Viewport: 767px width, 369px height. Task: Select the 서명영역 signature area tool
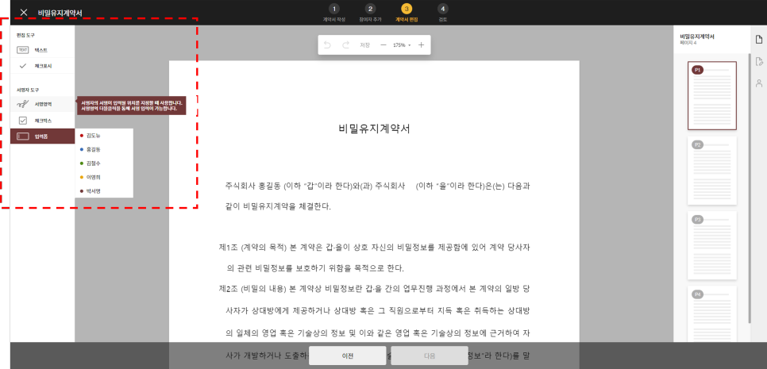coord(43,104)
